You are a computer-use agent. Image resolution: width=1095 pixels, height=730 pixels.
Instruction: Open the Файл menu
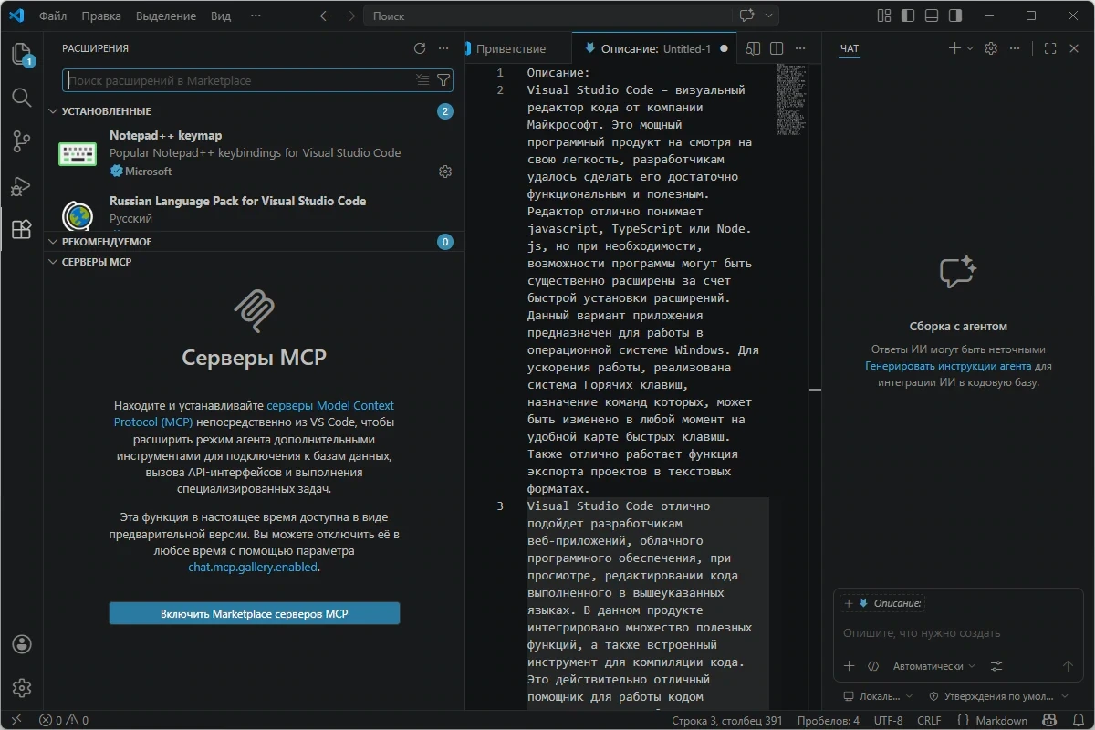(x=53, y=16)
